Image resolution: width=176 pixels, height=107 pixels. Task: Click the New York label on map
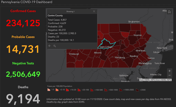coord(162,48)
